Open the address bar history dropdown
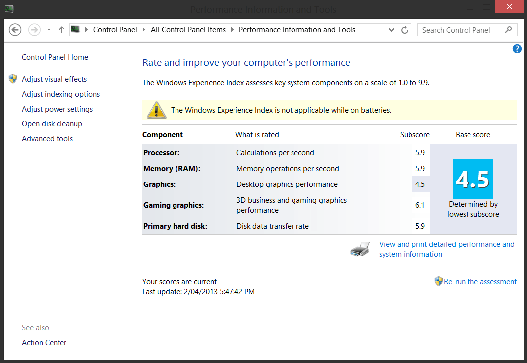 pyautogui.click(x=391, y=30)
